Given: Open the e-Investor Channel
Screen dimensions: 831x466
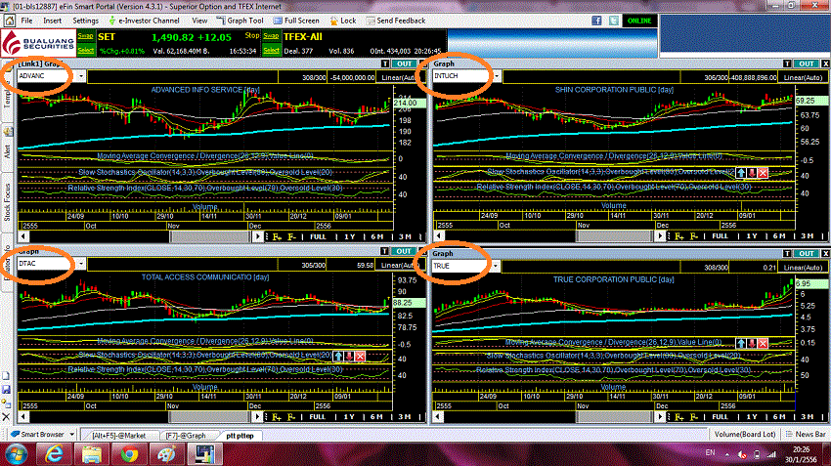Looking at the screenshot, I should (144, 21).
